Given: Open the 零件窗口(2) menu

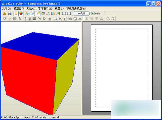Looking at the screenshot, I should click(x=45, y=9).
